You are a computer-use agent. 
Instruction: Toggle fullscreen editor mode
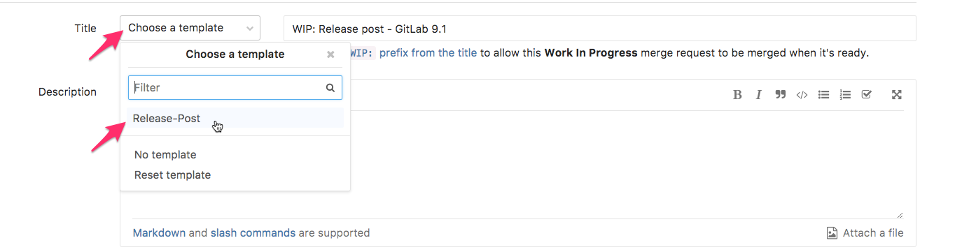pos(896,95)
